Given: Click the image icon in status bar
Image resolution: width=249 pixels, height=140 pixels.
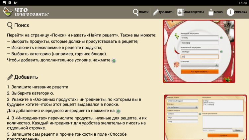Looking at the screenshot, I should click(x=4, y=3).
